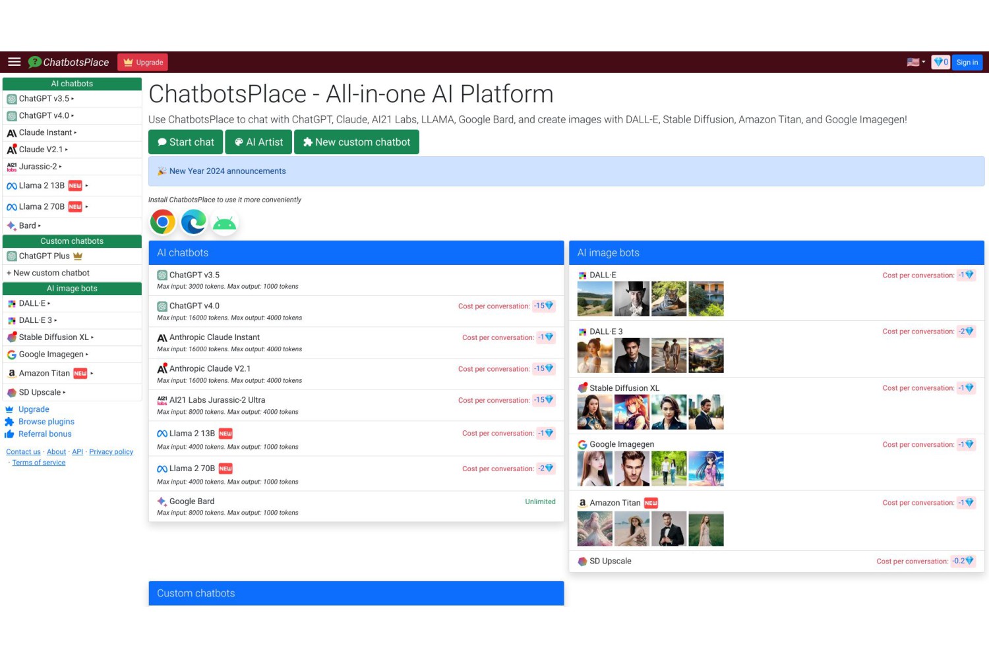Open Anthropic Claude Instant in the chatbots list
The image size is (989, 659).
tap(214, 337)
